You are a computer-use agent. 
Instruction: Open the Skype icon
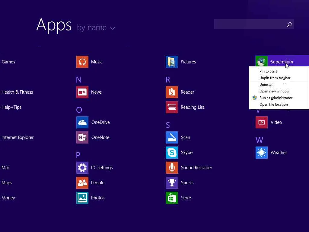point(172,153)
